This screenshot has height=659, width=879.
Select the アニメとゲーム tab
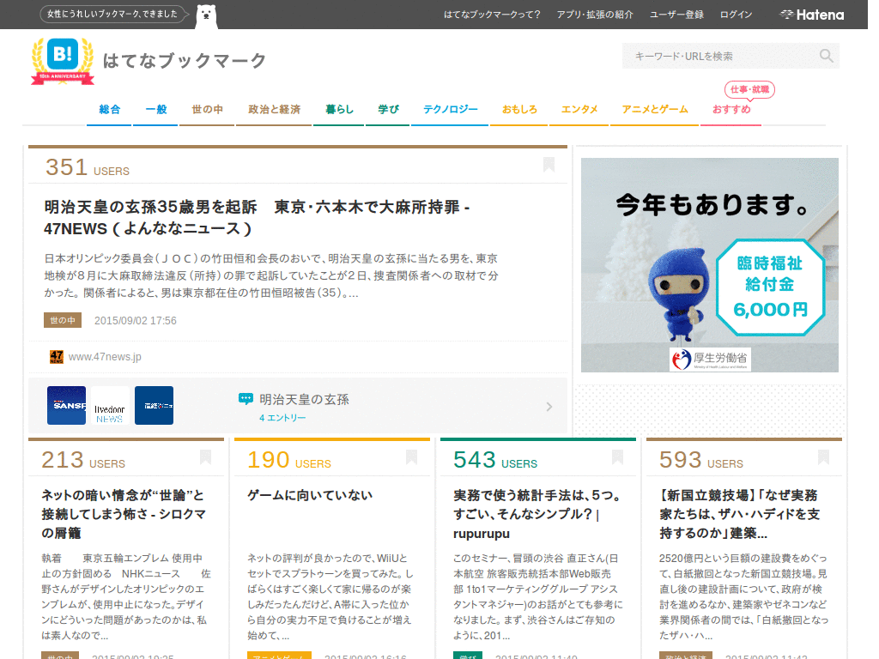coord(655,109)
